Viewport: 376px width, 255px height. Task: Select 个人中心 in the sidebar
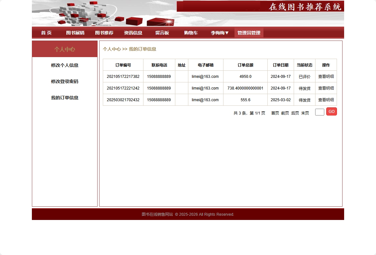[x=65, y=49]
